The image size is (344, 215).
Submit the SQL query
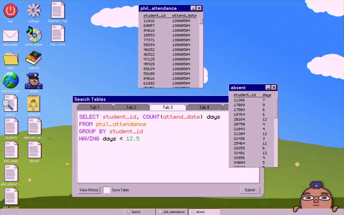pyautogui.click(x=250, y=190)
